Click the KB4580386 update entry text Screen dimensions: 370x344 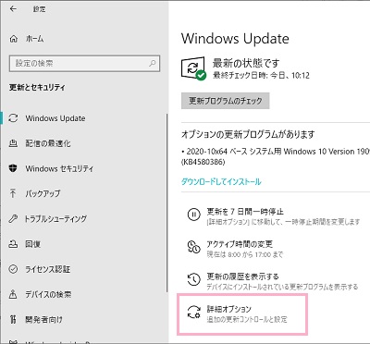coord(203,162)
